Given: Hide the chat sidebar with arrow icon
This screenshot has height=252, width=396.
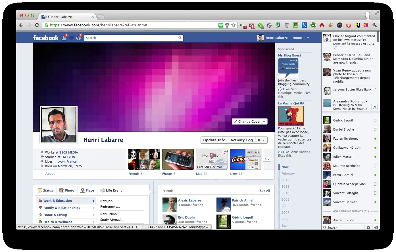Looking at the screenshot, I should (x=376, y=227).
